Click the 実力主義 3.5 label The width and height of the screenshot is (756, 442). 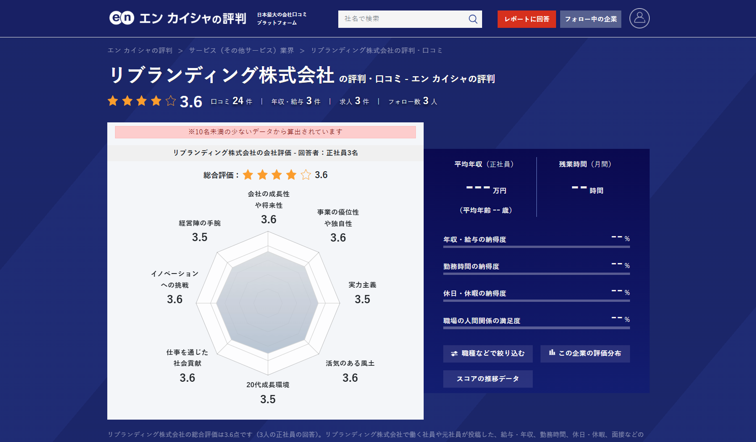(362, 293)
